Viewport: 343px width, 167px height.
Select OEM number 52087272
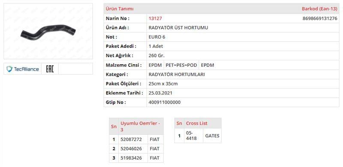click(131, 139)
